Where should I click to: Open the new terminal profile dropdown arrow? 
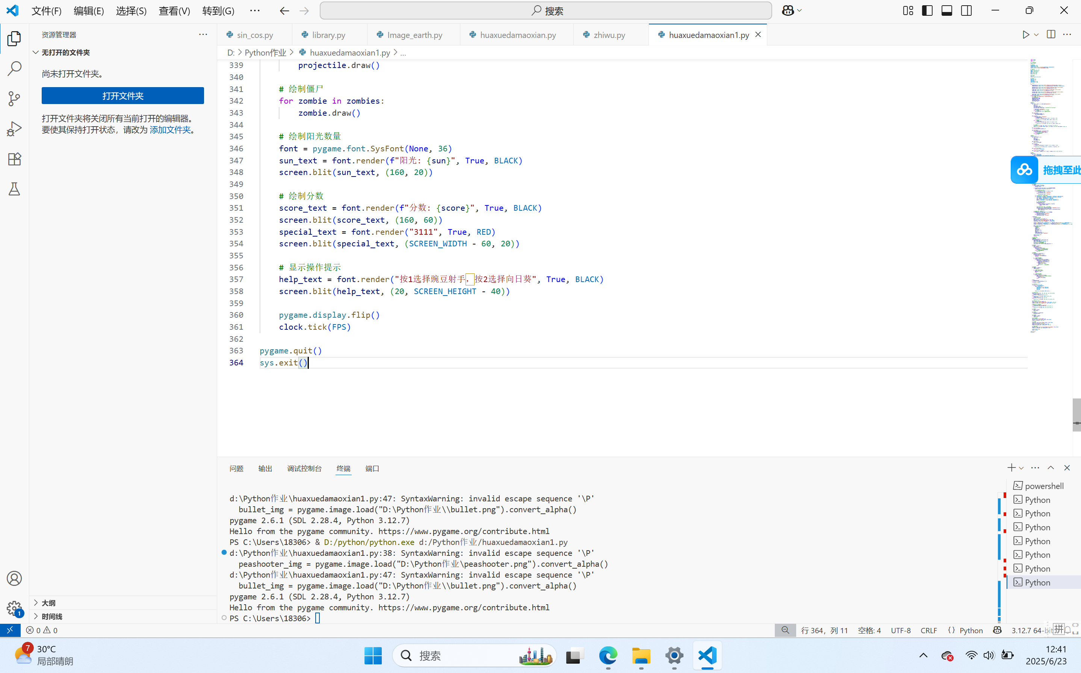(x=1021, y=468)
